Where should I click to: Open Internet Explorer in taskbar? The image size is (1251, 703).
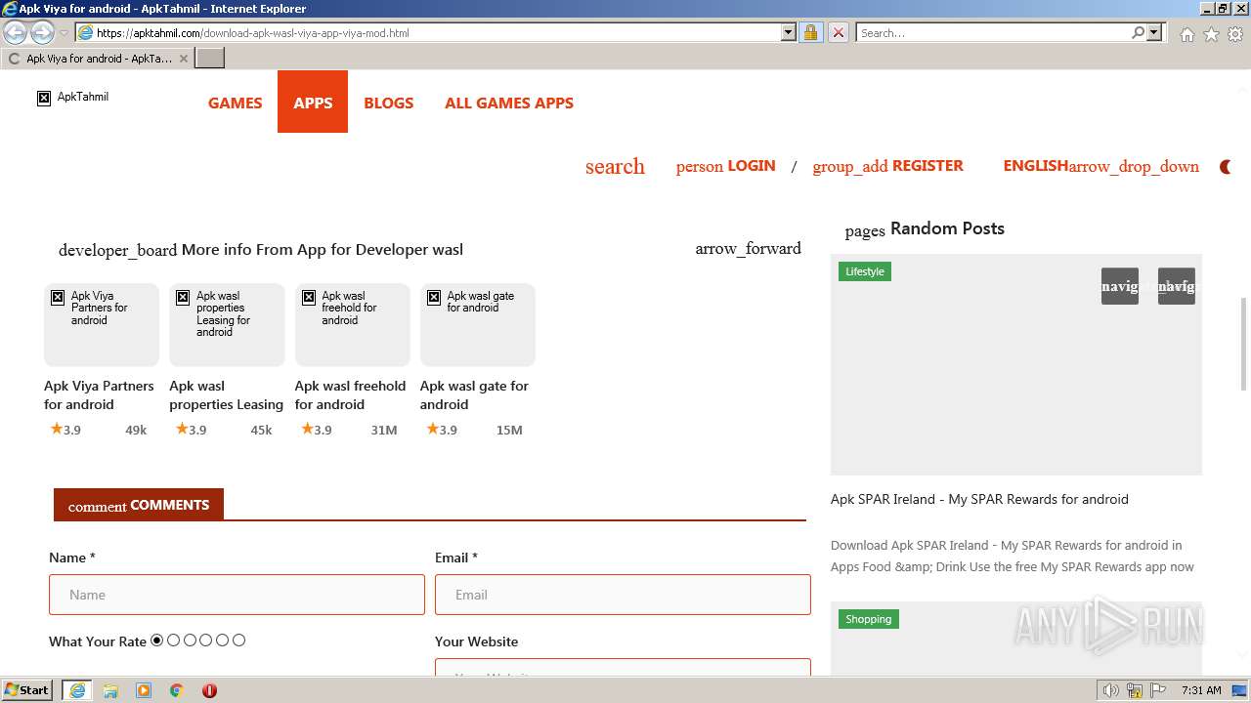tap(77, 690)
